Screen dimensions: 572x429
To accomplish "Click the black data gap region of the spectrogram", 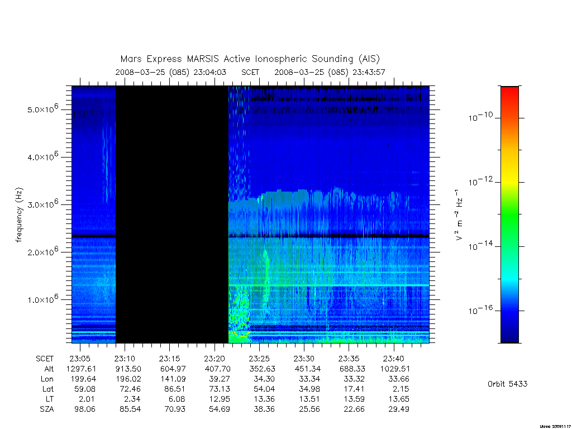I will pyautogui.click(x=172, y=214).
